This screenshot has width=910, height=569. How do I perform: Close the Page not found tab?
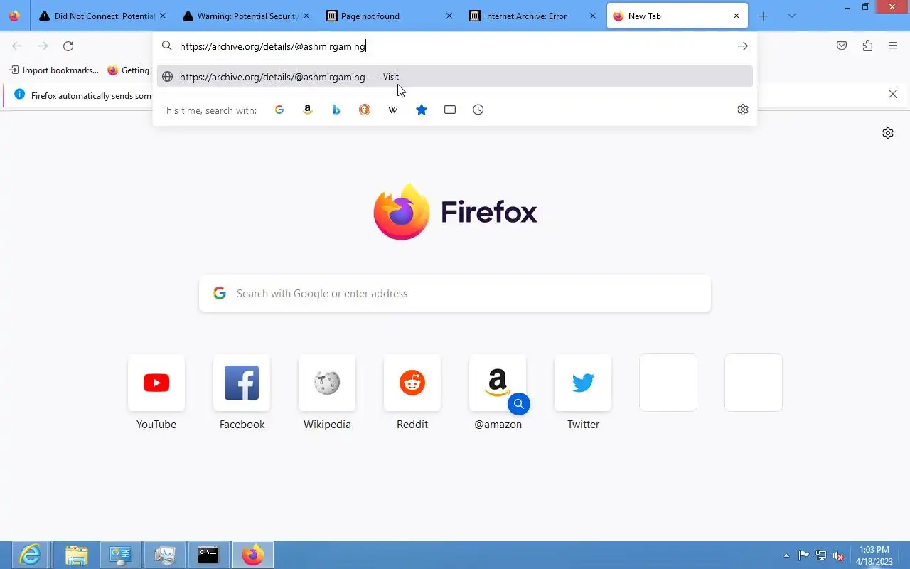click(449, 16)
